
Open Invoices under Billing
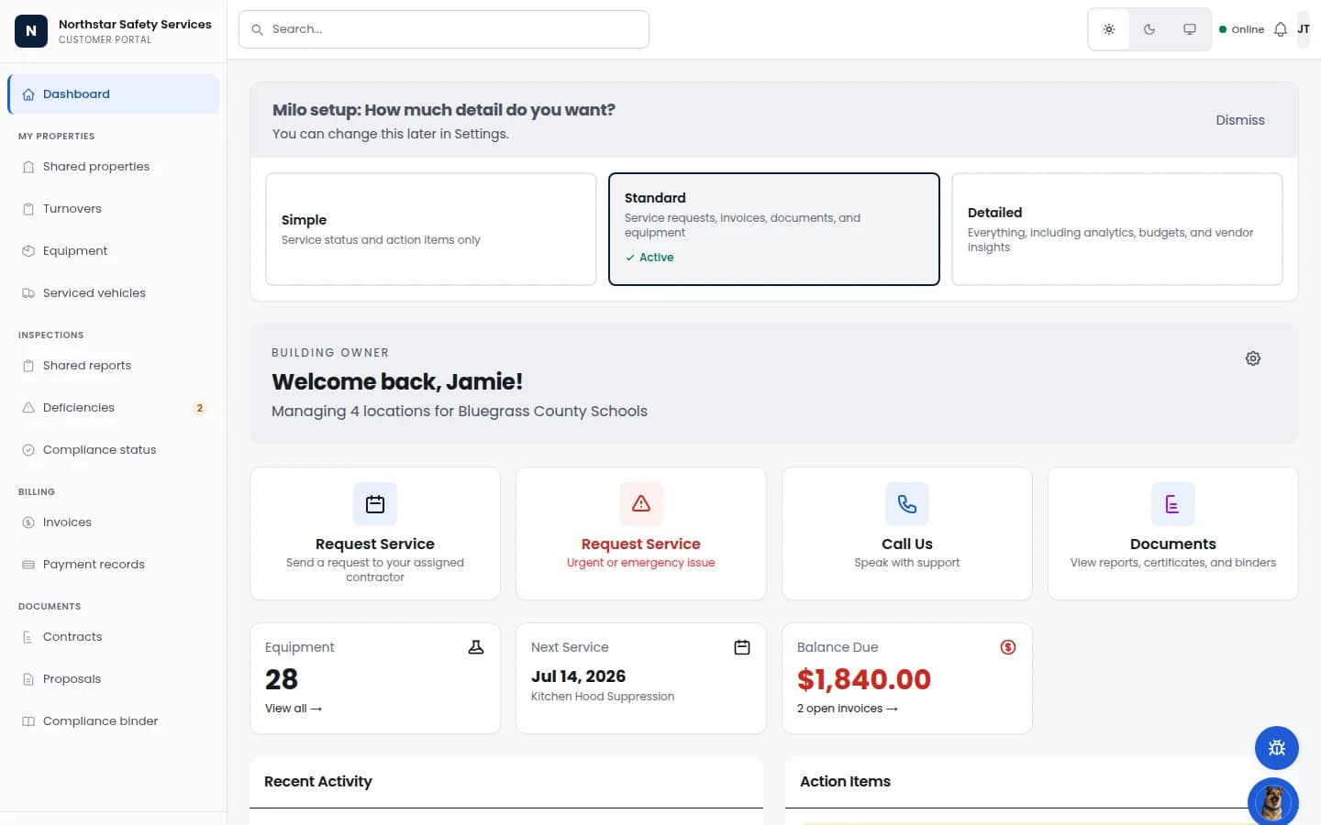tap(113, 522)
